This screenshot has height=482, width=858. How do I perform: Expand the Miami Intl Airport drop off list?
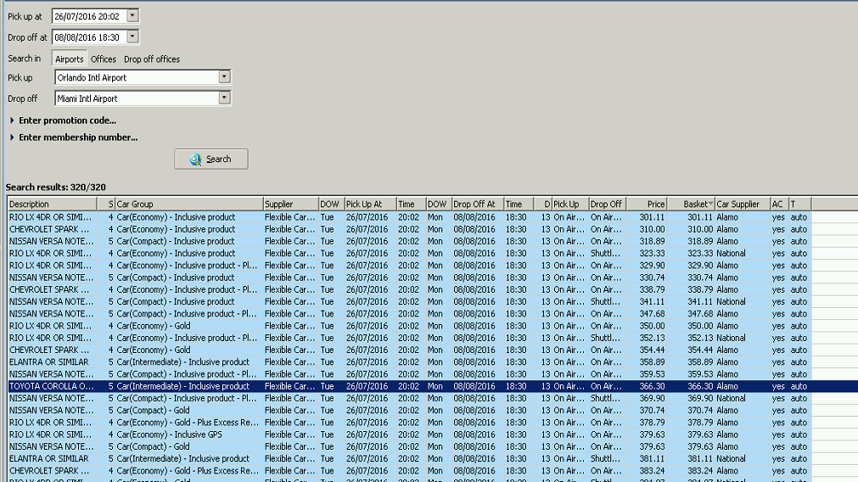coord(224,98)
